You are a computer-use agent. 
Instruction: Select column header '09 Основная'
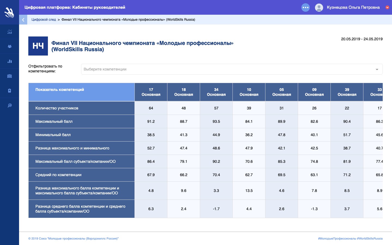(314, 92)
